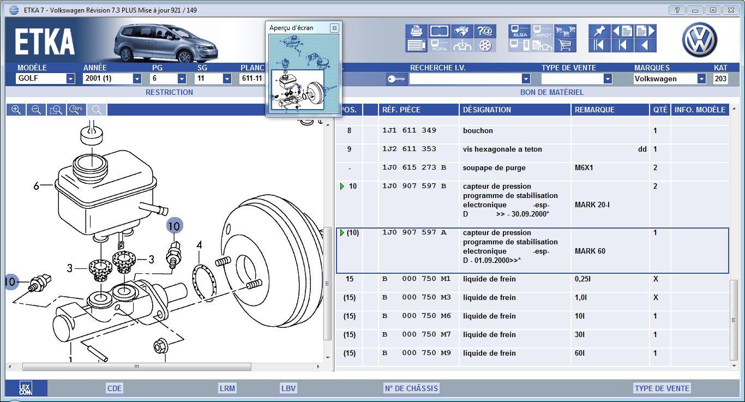Click the pushpin icon
The image size is (745, 402).
pos(599,31)
